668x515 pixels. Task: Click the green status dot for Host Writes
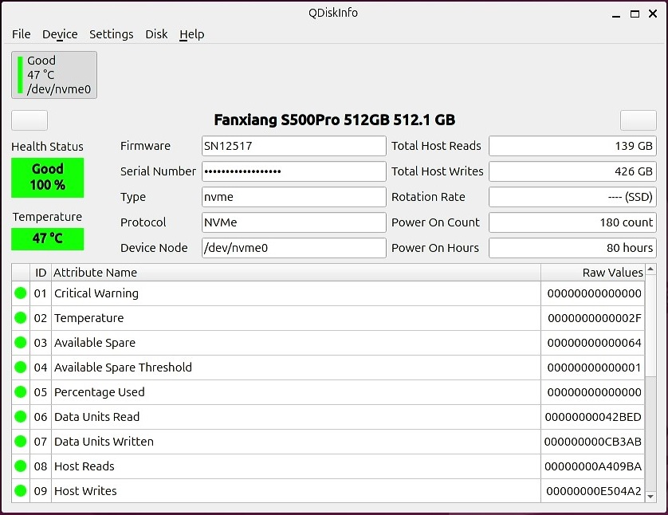pyautogui.click(x=21, y=491)
